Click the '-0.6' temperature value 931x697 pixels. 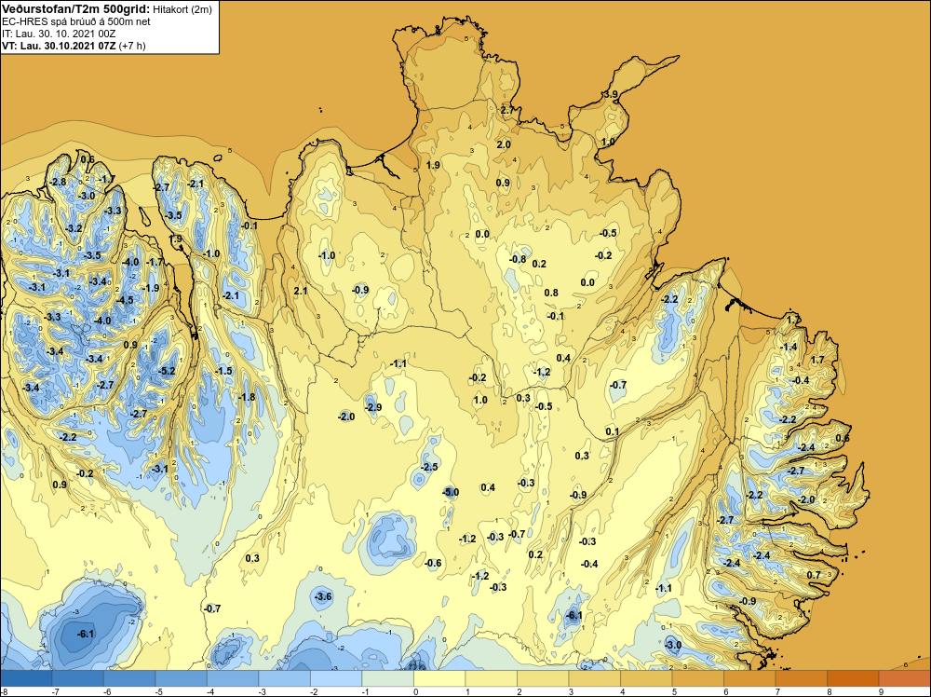pos(433,564)
